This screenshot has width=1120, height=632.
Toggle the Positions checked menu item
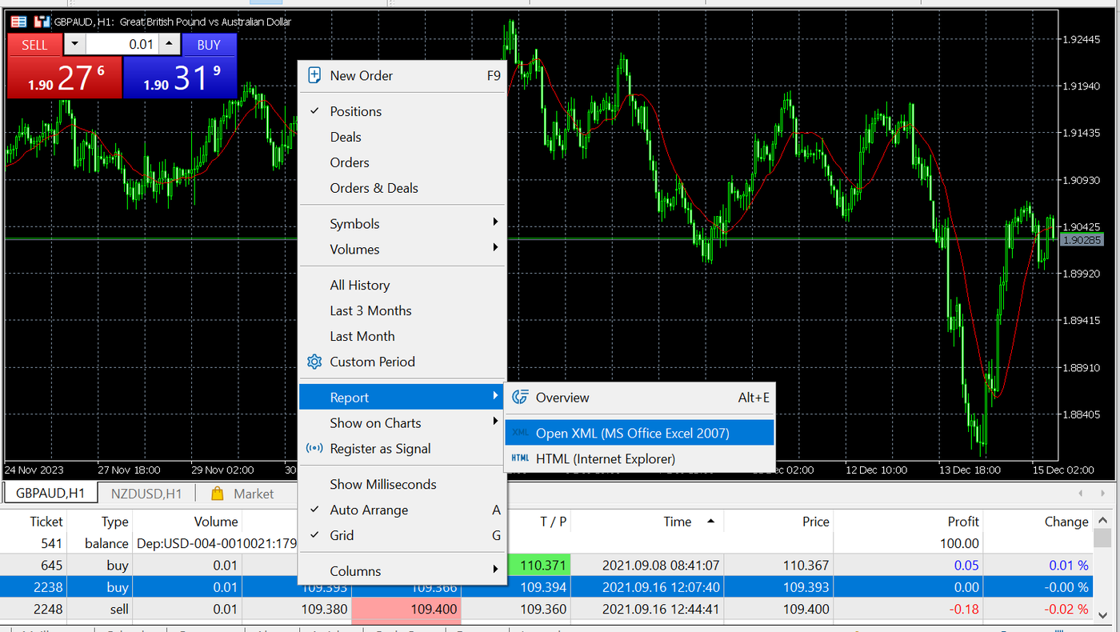[355, 111]
